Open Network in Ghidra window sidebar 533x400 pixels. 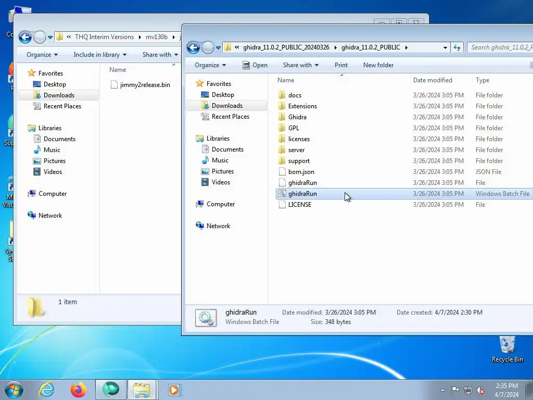click(218, 226)
